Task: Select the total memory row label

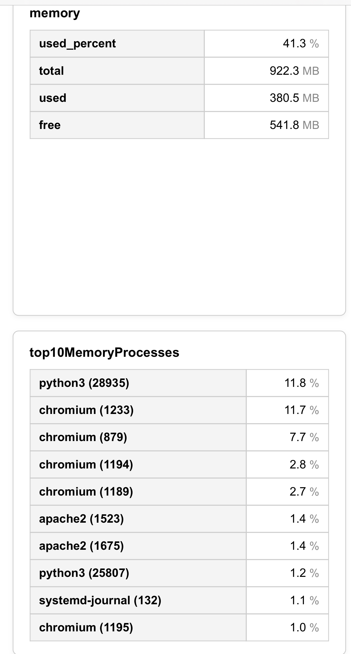Action: (52, 71)
